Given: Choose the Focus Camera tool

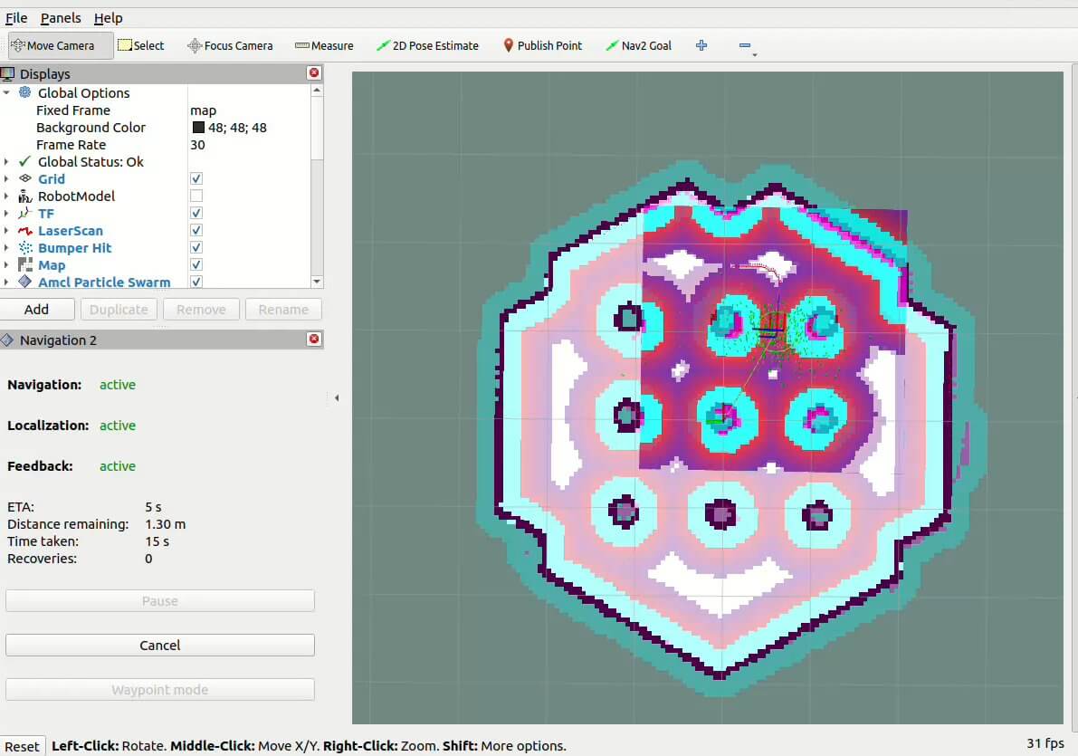Looking at the screenshot, I should click(x=230, y=45).
